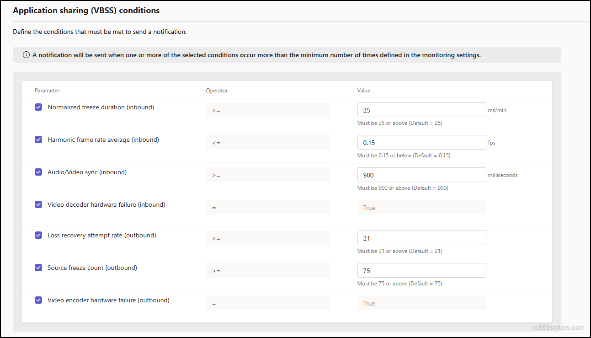This screenshot has width=591, height=338.
Task: Click the info icon in notification banner
Action: tap(27, 55)
